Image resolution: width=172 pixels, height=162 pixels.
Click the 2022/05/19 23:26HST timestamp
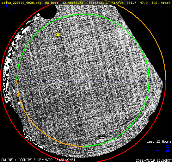154,160
